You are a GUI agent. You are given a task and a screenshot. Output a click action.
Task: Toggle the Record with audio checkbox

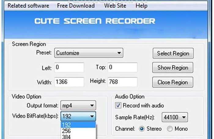click(x=118, y=105)
